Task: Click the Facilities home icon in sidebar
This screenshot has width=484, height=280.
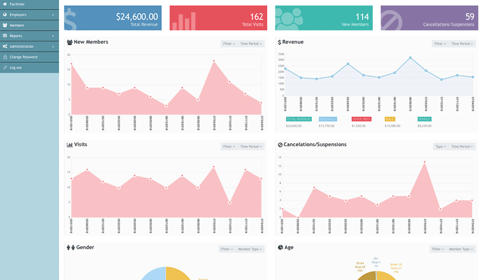Action: [4, 3]
